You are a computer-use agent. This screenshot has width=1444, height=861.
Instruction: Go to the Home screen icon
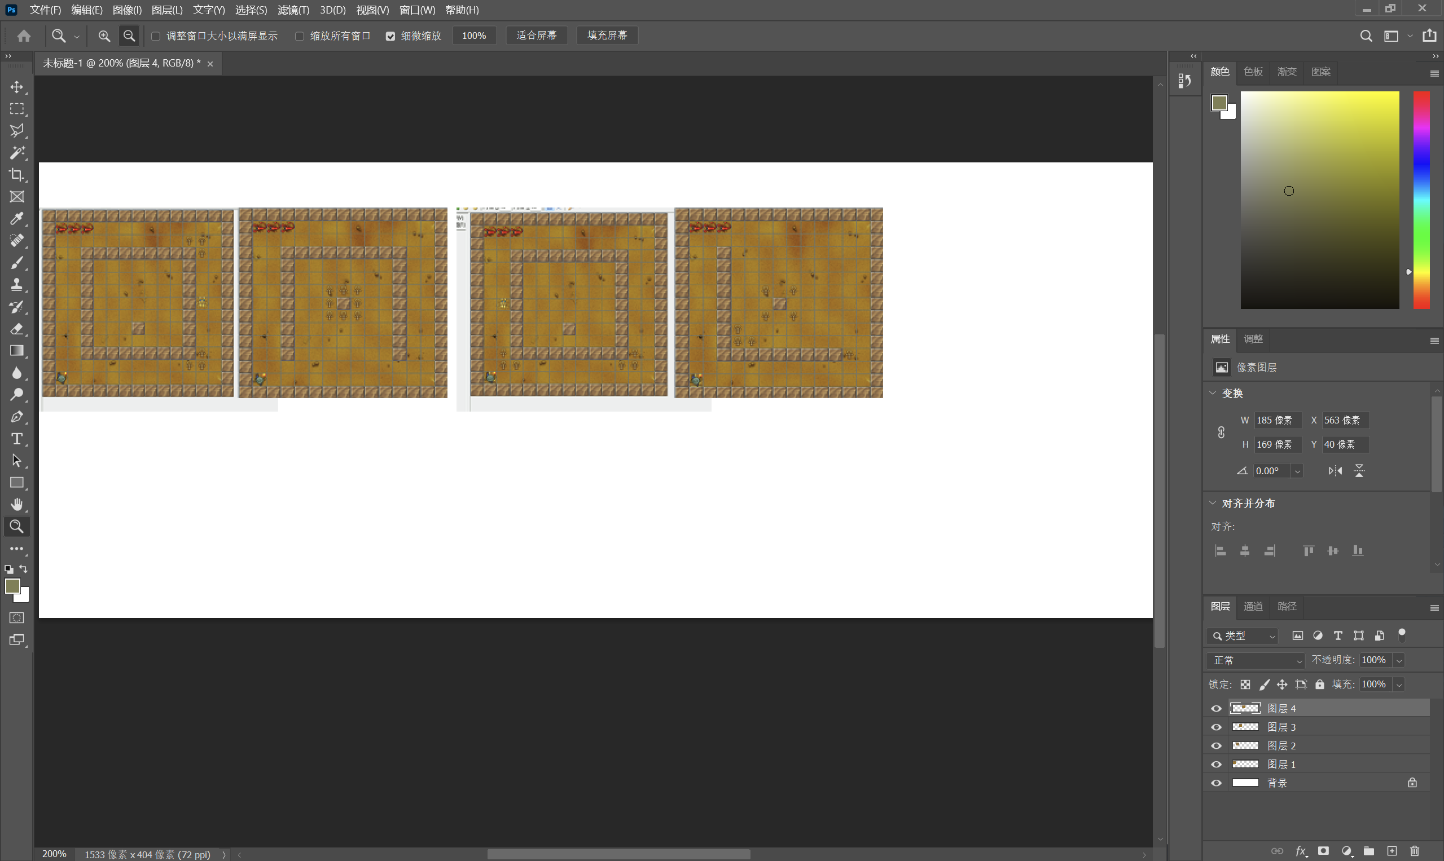pos(24,36)
